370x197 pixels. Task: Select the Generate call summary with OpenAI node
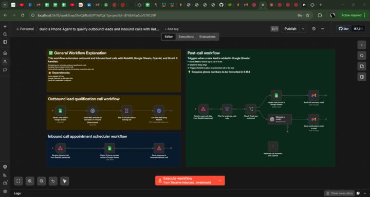point(273,147)
